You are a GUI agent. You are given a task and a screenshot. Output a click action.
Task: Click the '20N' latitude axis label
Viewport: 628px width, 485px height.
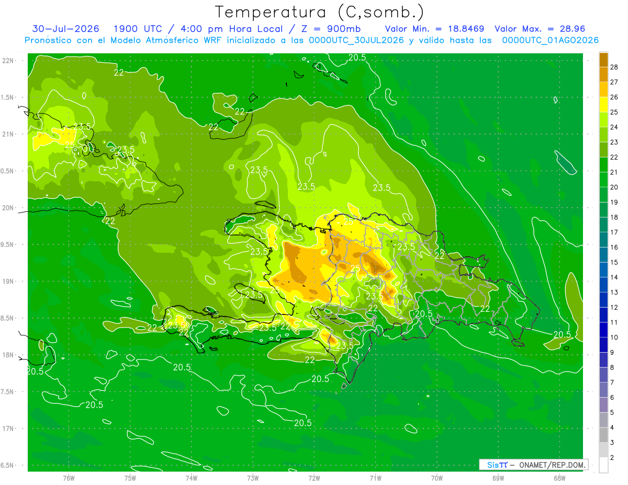coord(8,208)
